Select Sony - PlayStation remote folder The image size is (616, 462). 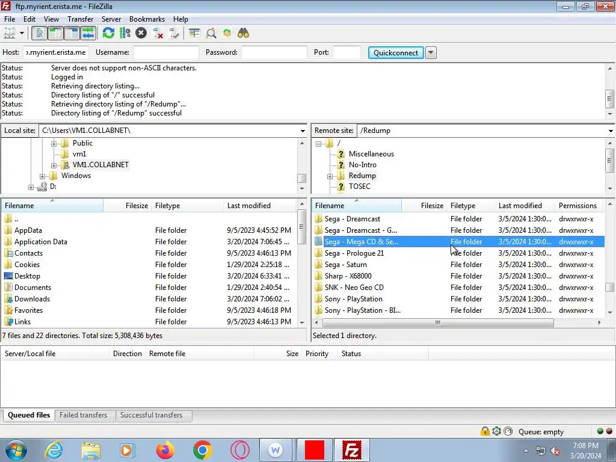tap(458, 299)
